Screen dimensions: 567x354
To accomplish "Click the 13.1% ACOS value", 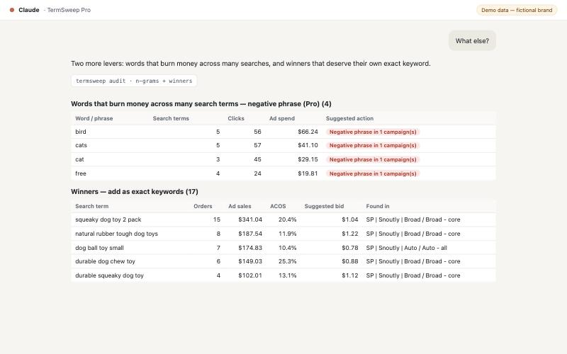I will 288,275.
